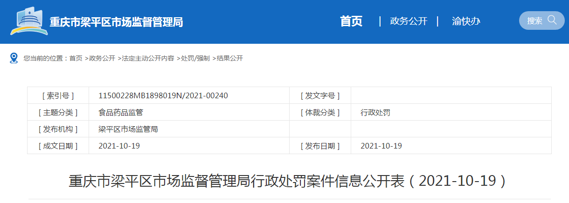Open 结果公开 breadcrumb link
The image size is (569, 203).
(x=229, y=58)
